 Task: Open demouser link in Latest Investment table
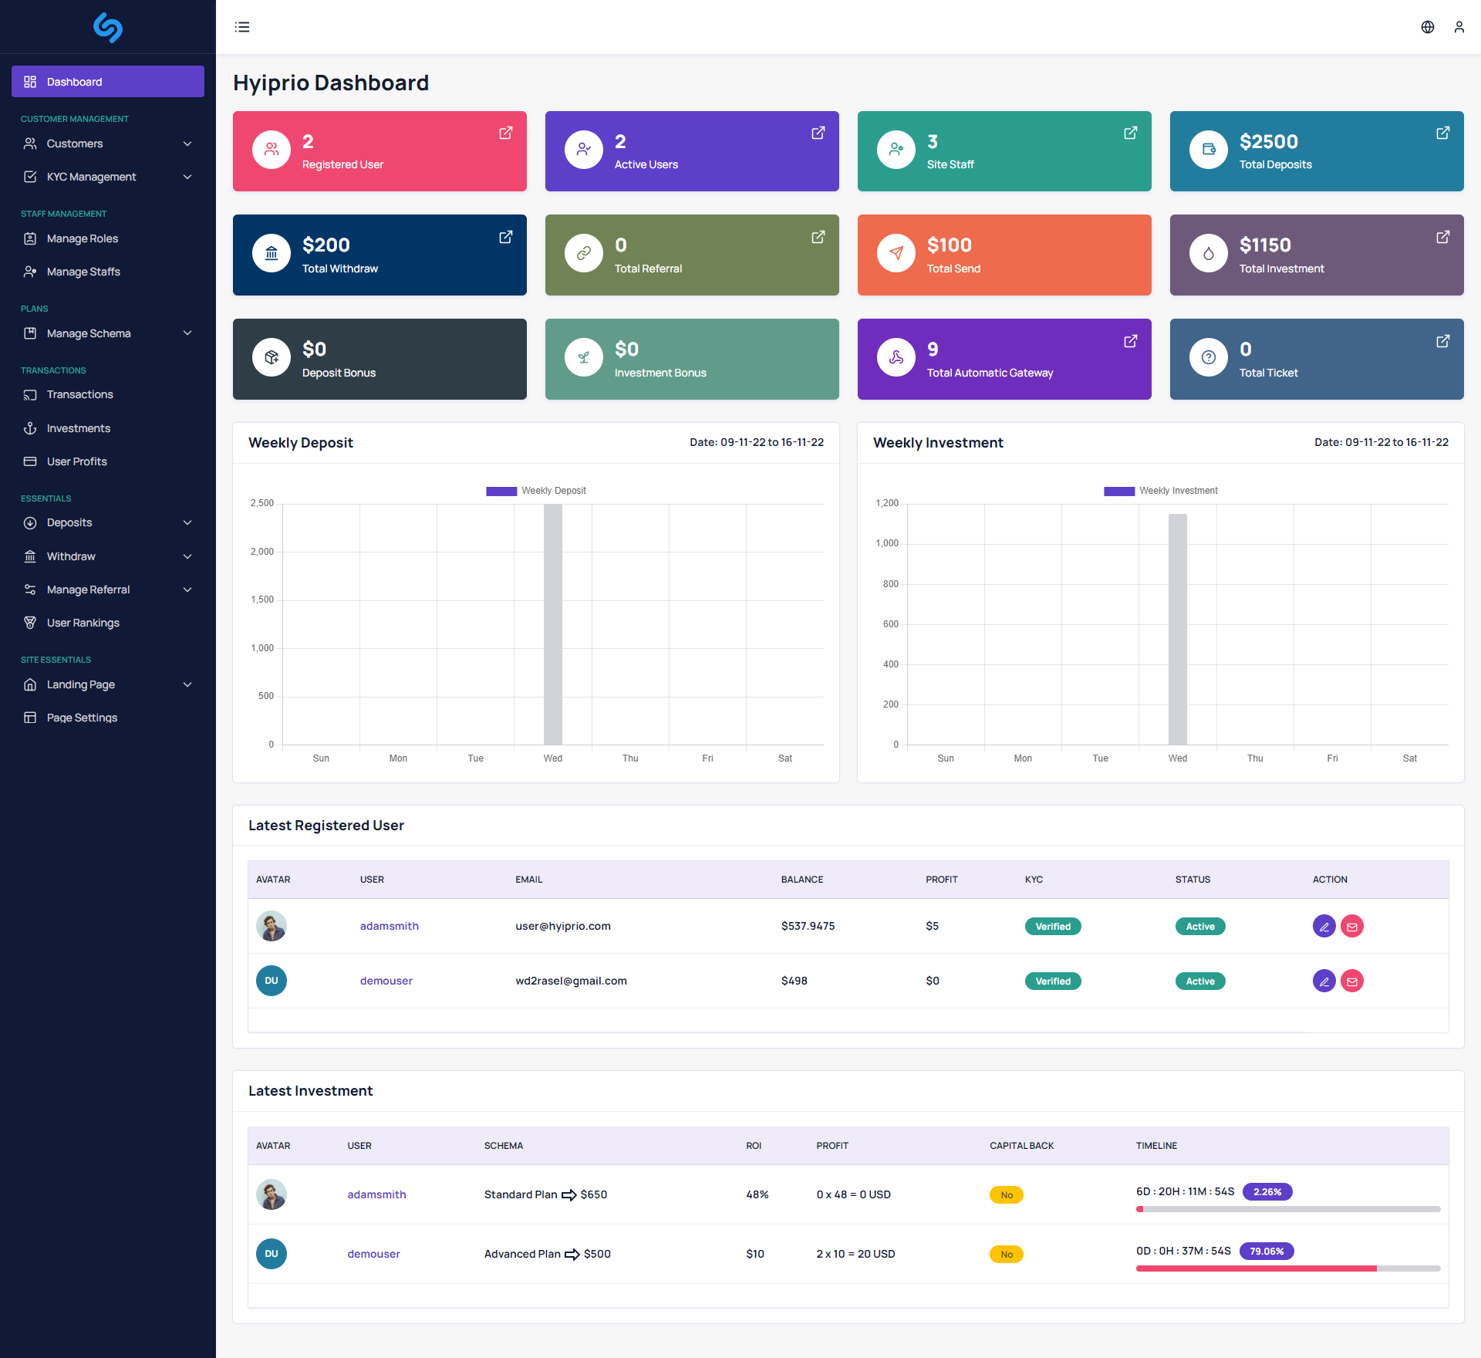point(373,1254)
